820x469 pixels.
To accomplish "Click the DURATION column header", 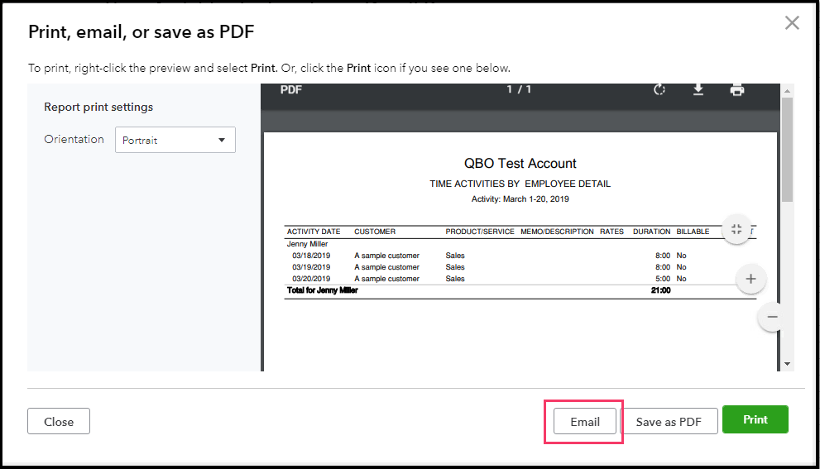I will tap(651, 232).
